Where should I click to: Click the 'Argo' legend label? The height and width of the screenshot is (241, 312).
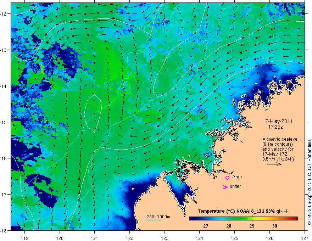[x=237, y=177]
